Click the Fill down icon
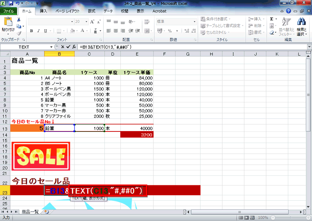Image resolution: width=312 pixels, height=221 pixels. tap(272, 26)
